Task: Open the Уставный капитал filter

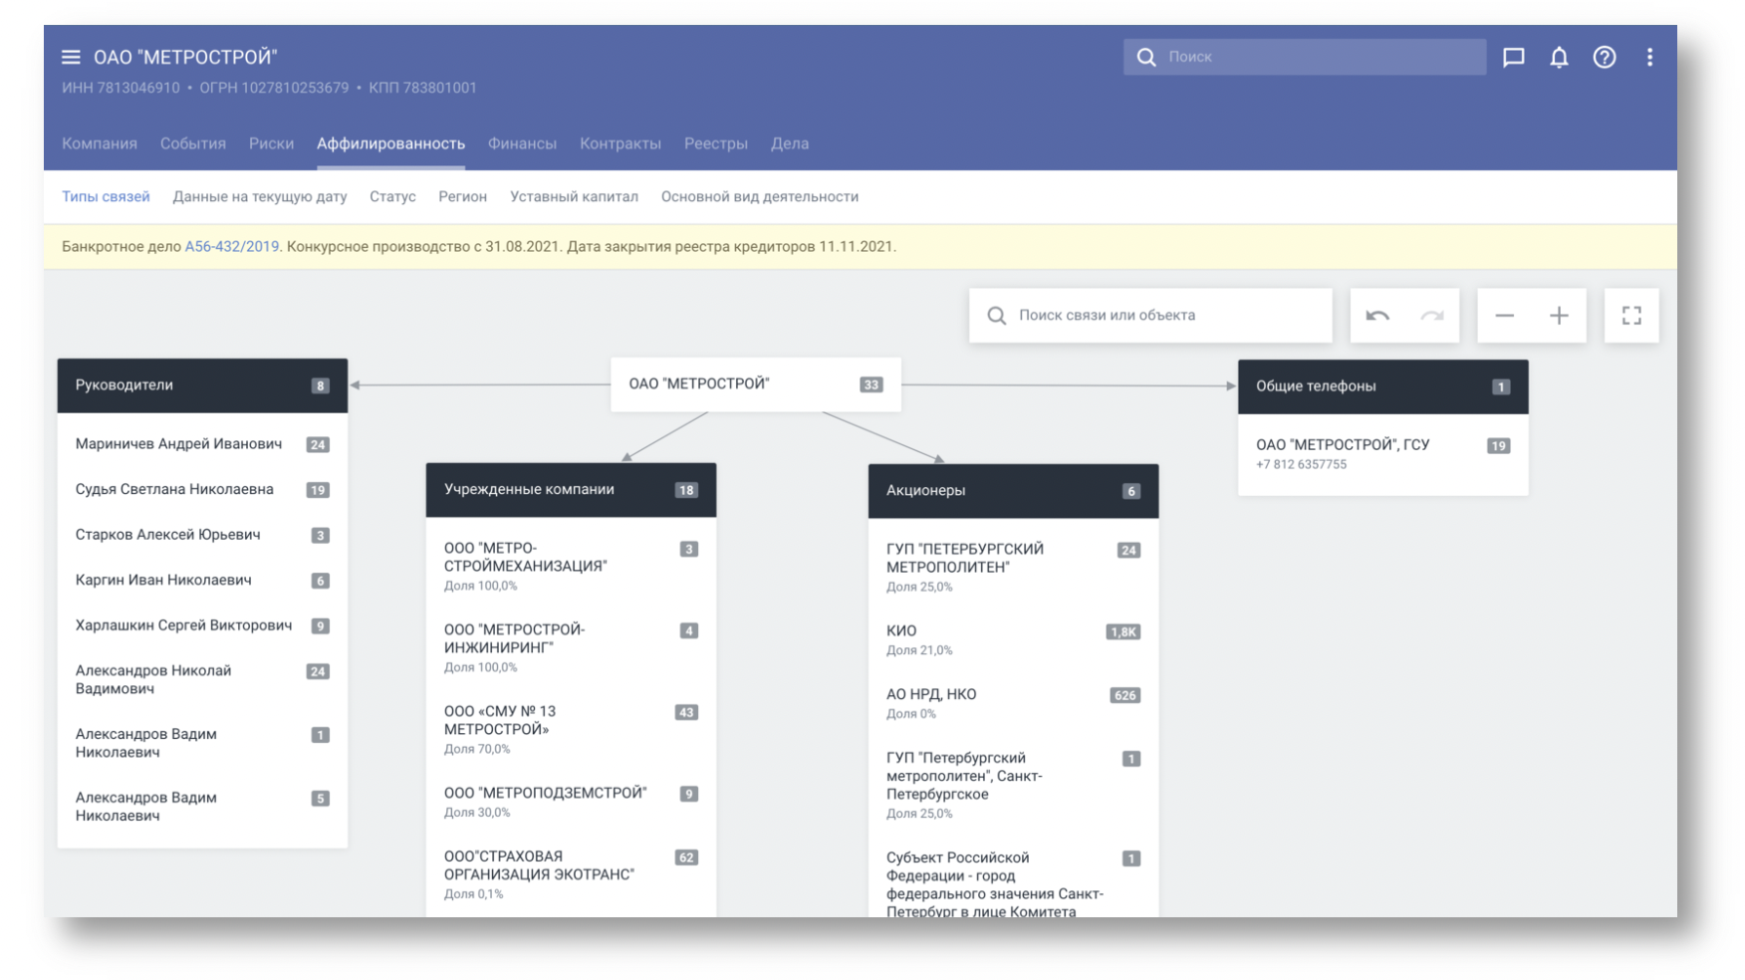Action: [x=574, y=196]
